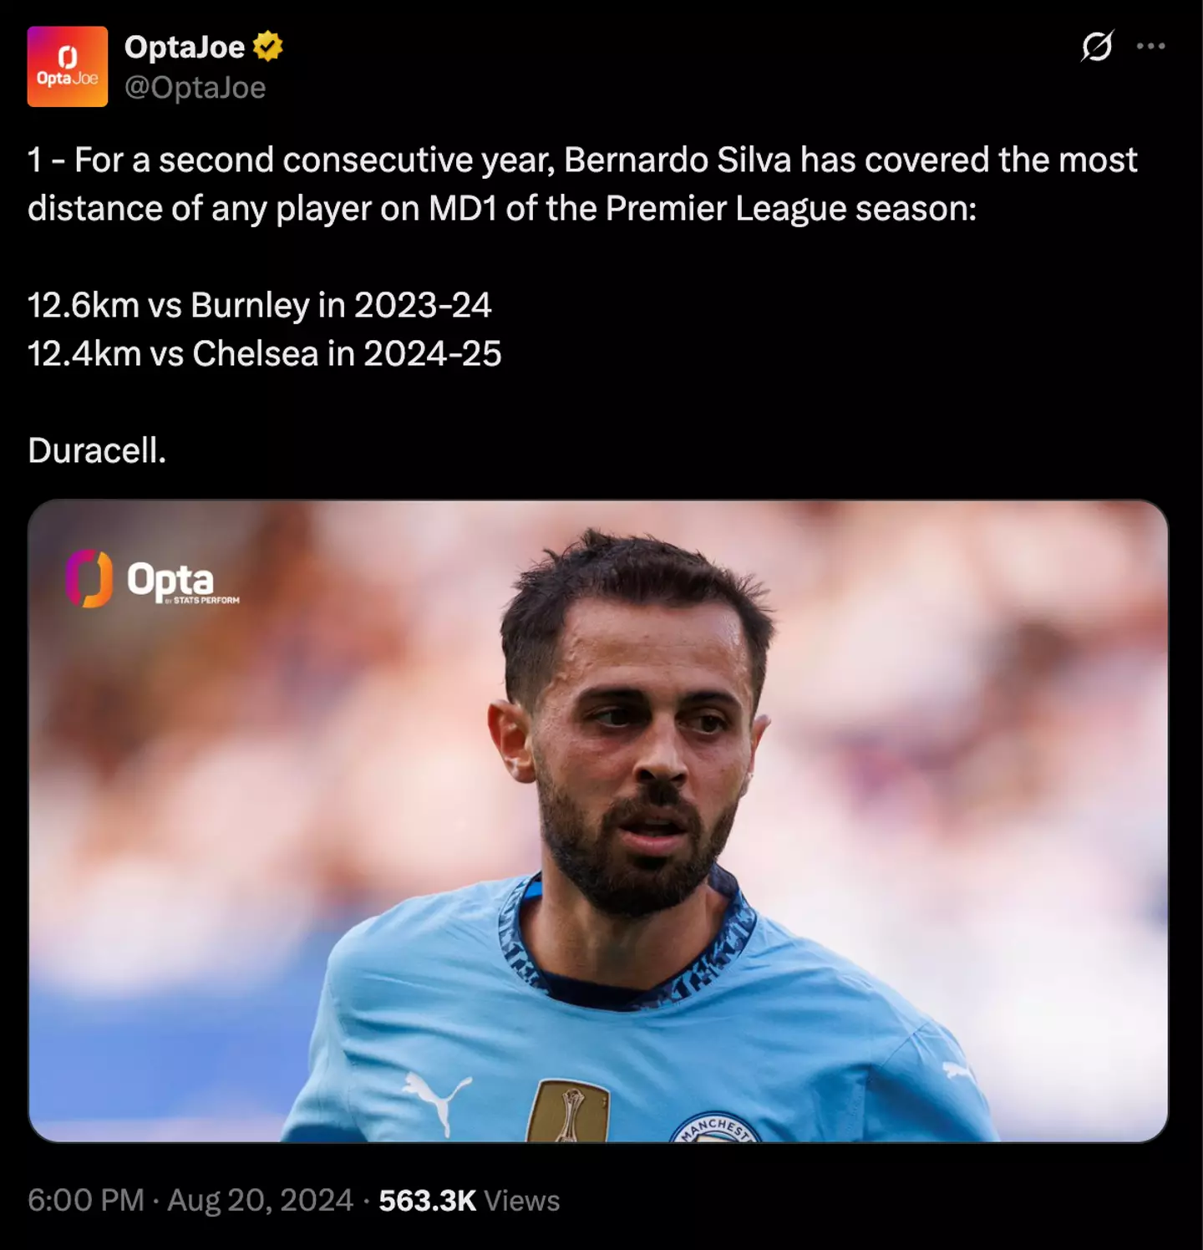Click the Opta logo in the photo
This screenshot has width=1203, height=1250.
point(152,579)
